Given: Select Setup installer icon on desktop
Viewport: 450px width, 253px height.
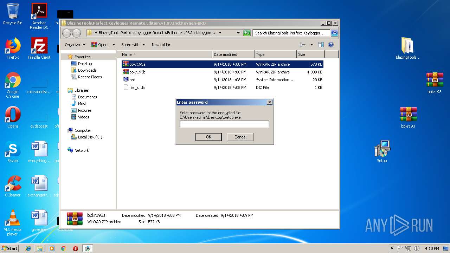Looking at the screenshot, I should pos(382,152).
